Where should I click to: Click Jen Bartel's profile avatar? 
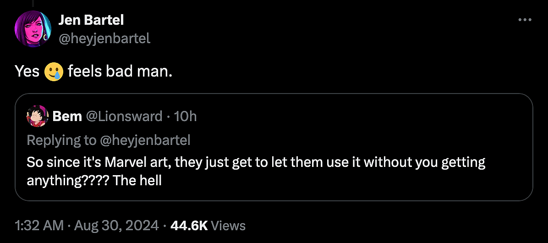(x=33, y=29)
